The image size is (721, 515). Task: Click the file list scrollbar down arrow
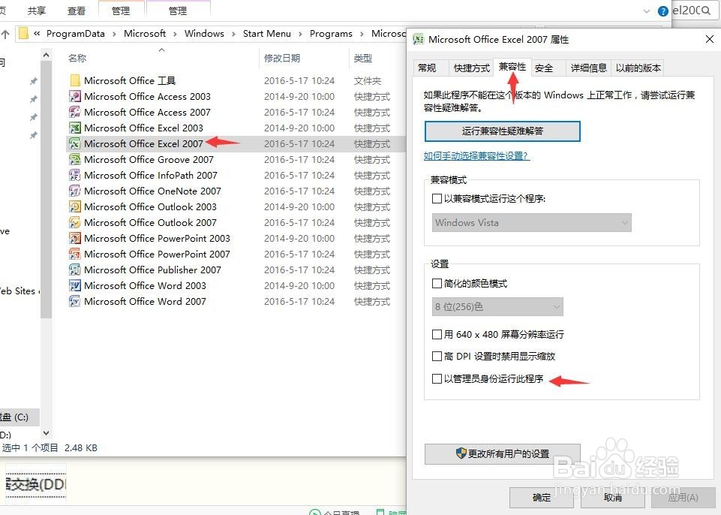click(46, 432)
